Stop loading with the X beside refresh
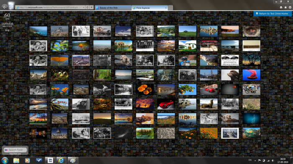This screenshot has height=164, width=293. coord(91,7)
